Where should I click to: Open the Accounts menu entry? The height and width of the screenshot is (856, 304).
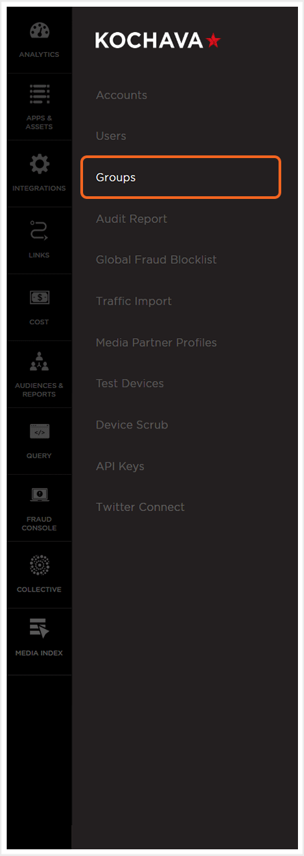coord(121,95)
